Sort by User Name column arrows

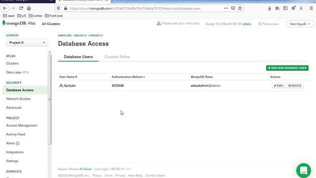(76, 77)
